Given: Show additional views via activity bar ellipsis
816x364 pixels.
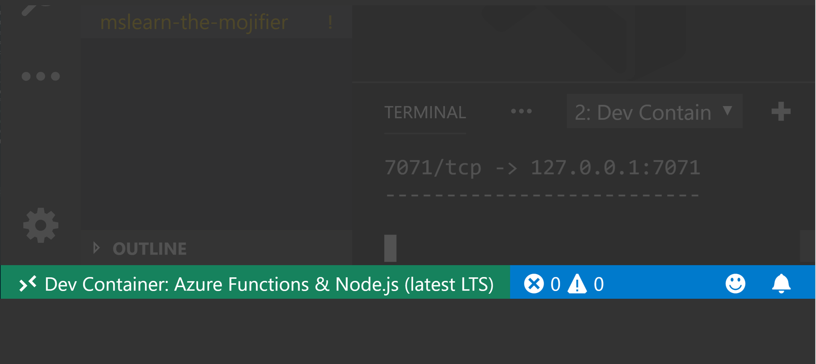Looking at the screenshot, I should 41,76.
